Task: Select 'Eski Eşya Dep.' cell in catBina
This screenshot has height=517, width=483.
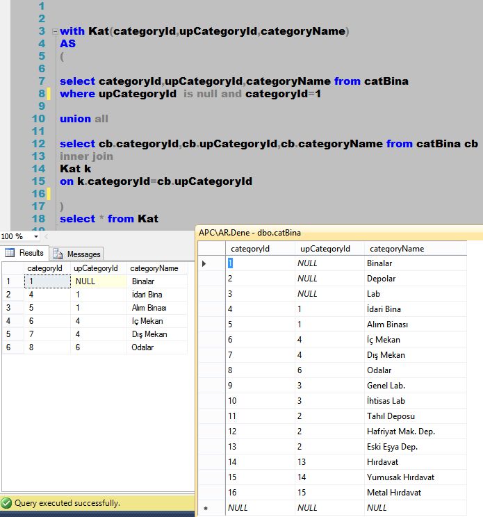Action: (416, 447)
